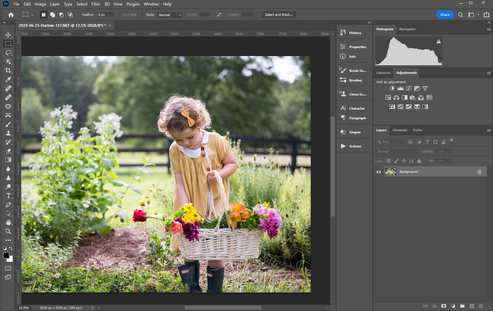
Task: Select the Move tool
Action: click(8, 35)
